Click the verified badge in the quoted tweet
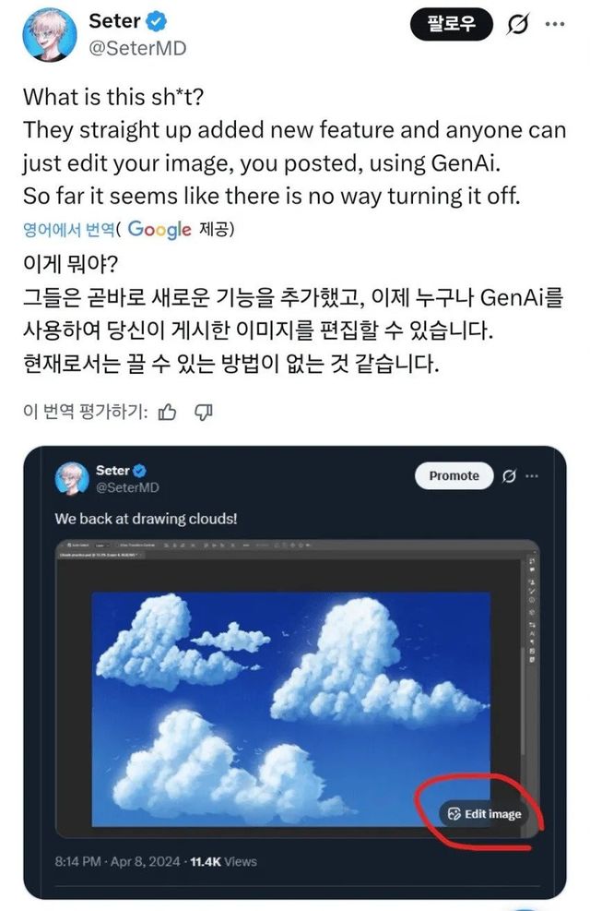 click(140, 471)
